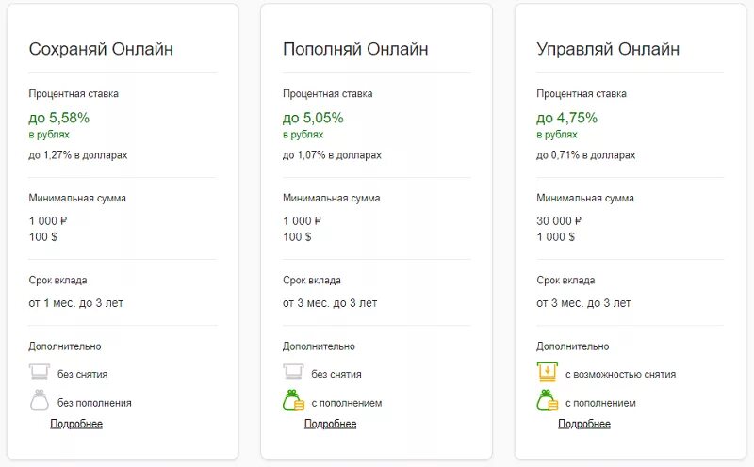Screen dimensions: 754x467
Task: Click 'от 1 мес. до 3 лет' term text
Action: click(x=76, y=303)
